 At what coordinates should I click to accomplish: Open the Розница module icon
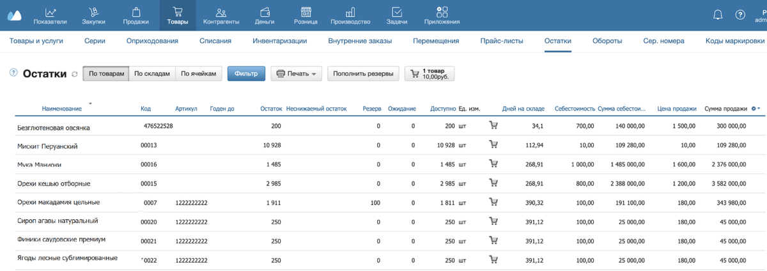pyautogui.click(x=306, y=12)
